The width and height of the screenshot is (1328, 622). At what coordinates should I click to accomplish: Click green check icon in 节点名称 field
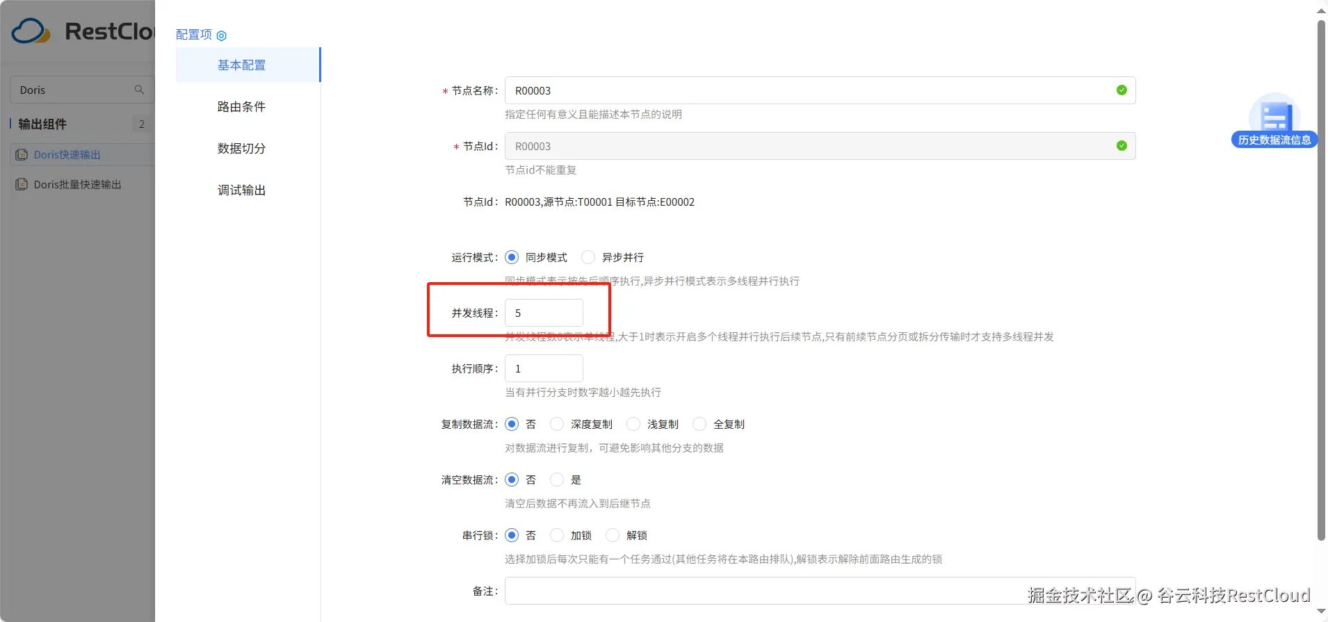pyautogui.click(x=1121, y=90)
